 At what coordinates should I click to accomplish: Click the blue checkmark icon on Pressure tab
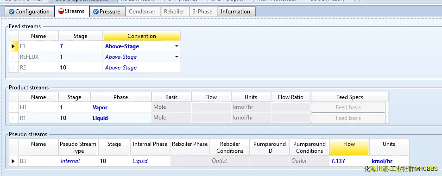(96, 12)
